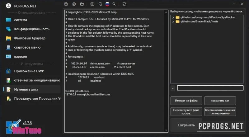Change language via the Russian flag icon
The height and width of the screenshot is (137, 249).
click(x=107, y=4)
